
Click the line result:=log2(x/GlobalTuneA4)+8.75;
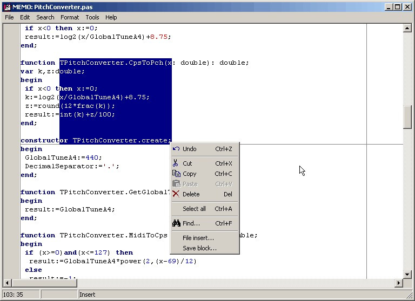coord(98,37)
